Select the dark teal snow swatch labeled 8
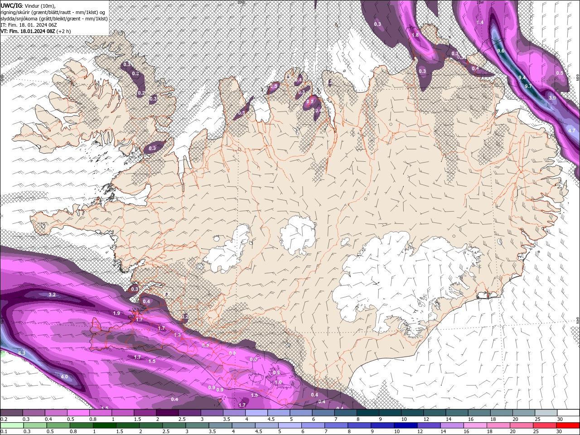Screen dimensions: 580x435 coord(368,413)
